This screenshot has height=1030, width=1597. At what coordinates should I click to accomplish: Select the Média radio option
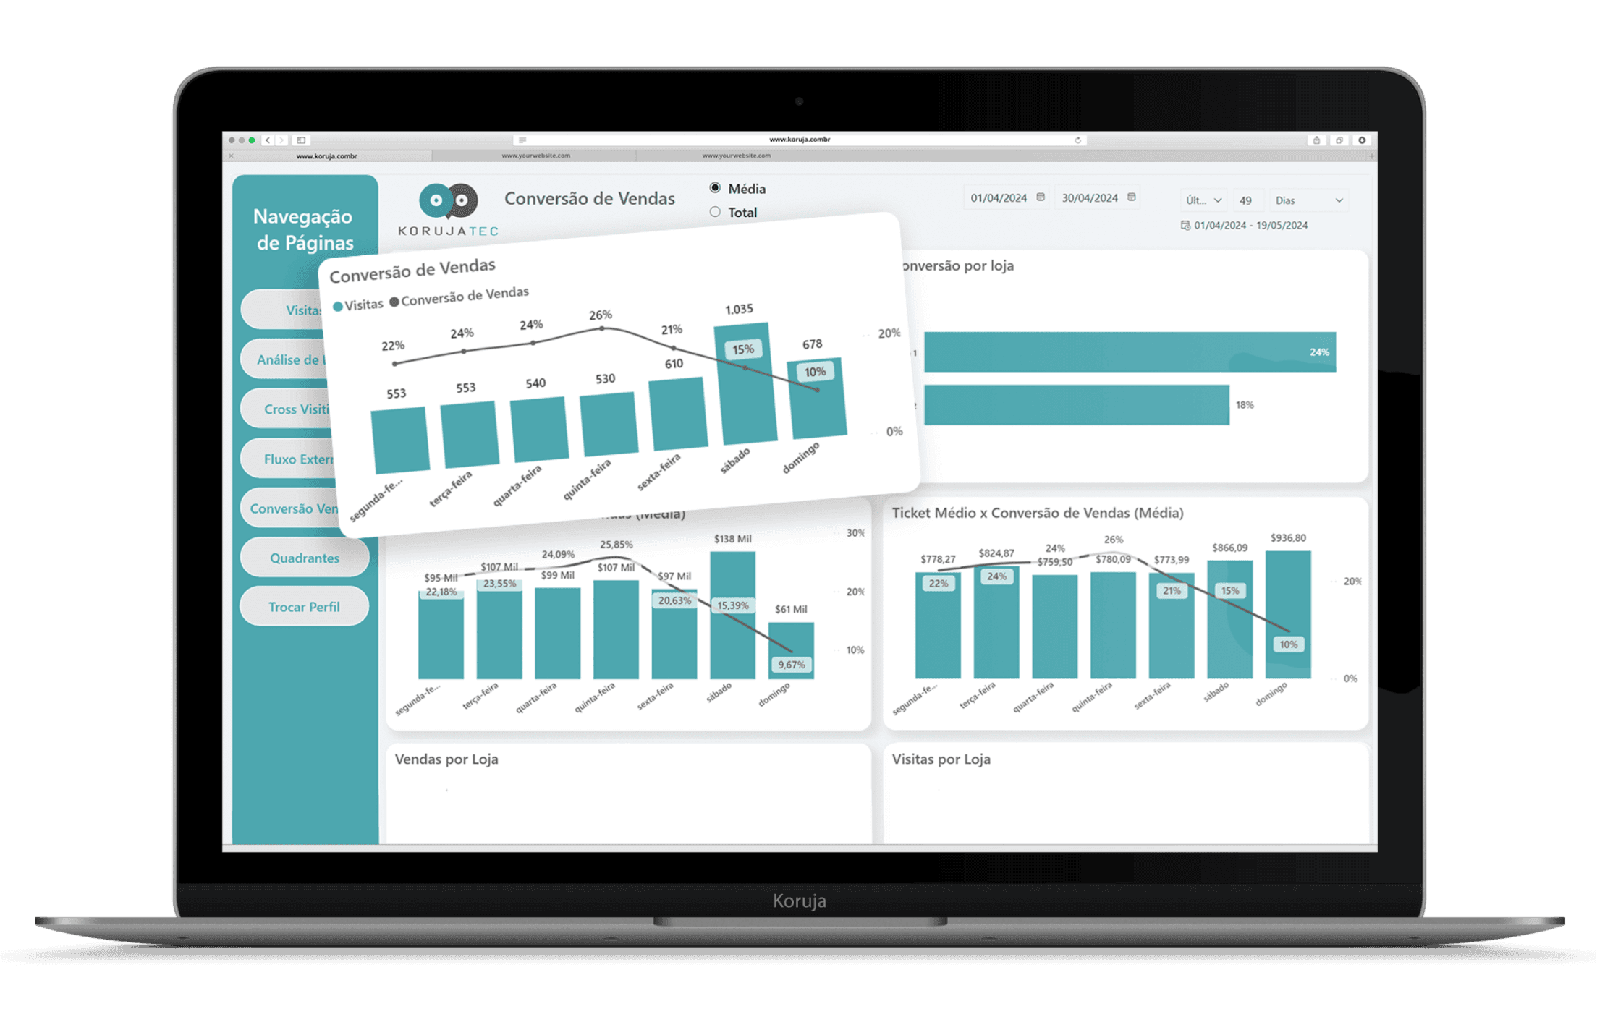(715, 188)
